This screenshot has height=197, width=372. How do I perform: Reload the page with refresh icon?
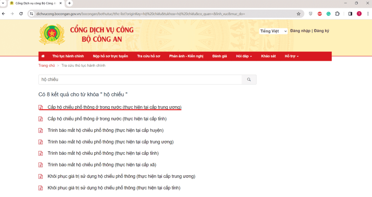(x=21, y=14)
